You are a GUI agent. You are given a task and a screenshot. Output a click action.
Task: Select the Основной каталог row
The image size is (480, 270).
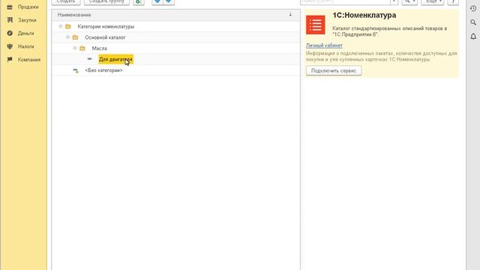point(176,37)
